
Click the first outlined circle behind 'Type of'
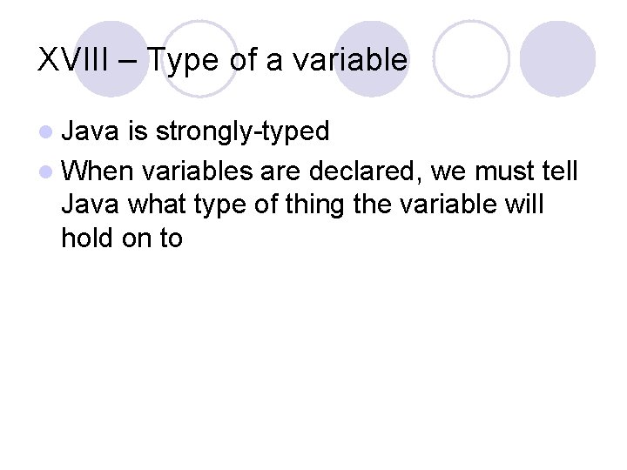(199, 58)
